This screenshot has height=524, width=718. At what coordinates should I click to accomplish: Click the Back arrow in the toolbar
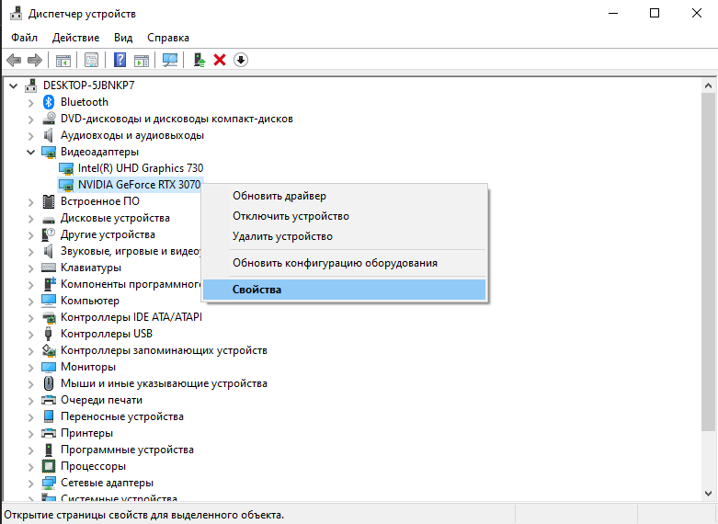(x=14, y=60)
